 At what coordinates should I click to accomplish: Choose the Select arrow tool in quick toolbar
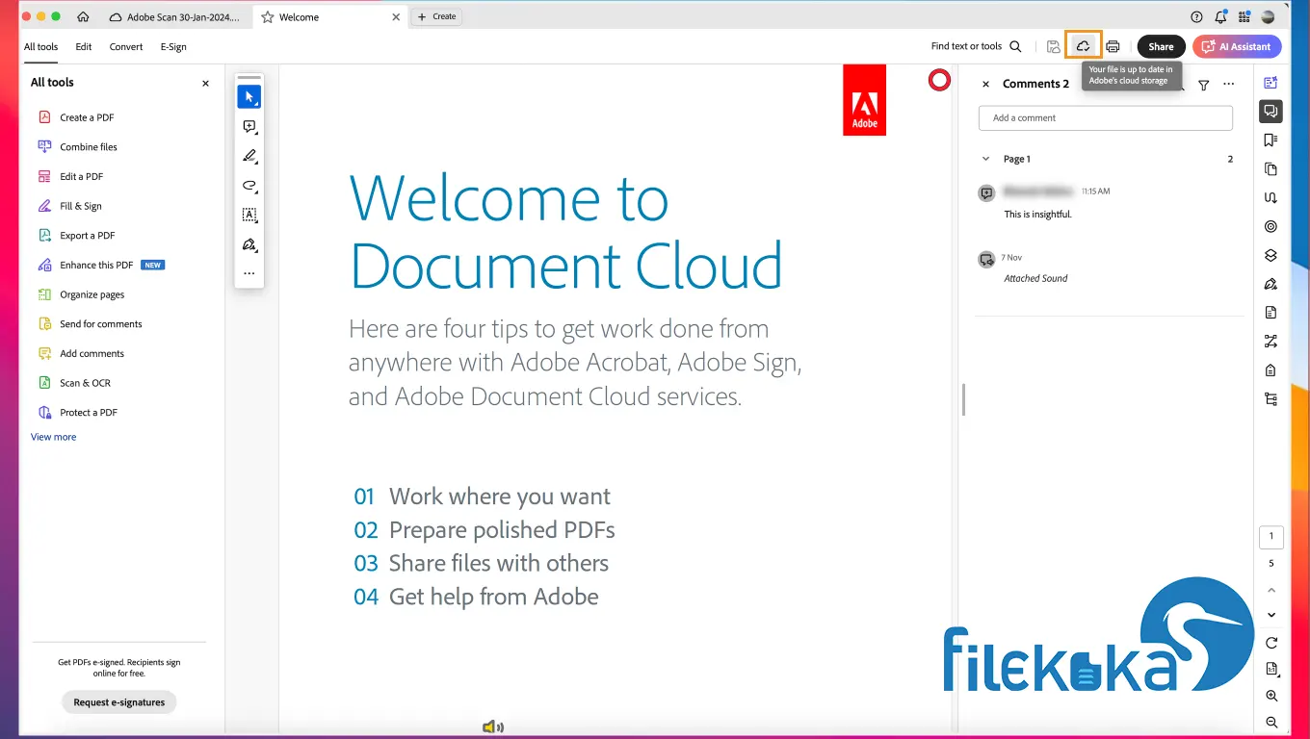coord(249,96)
